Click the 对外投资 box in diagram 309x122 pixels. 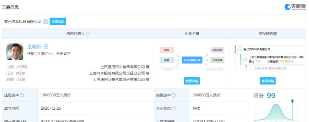pos(217,50)
